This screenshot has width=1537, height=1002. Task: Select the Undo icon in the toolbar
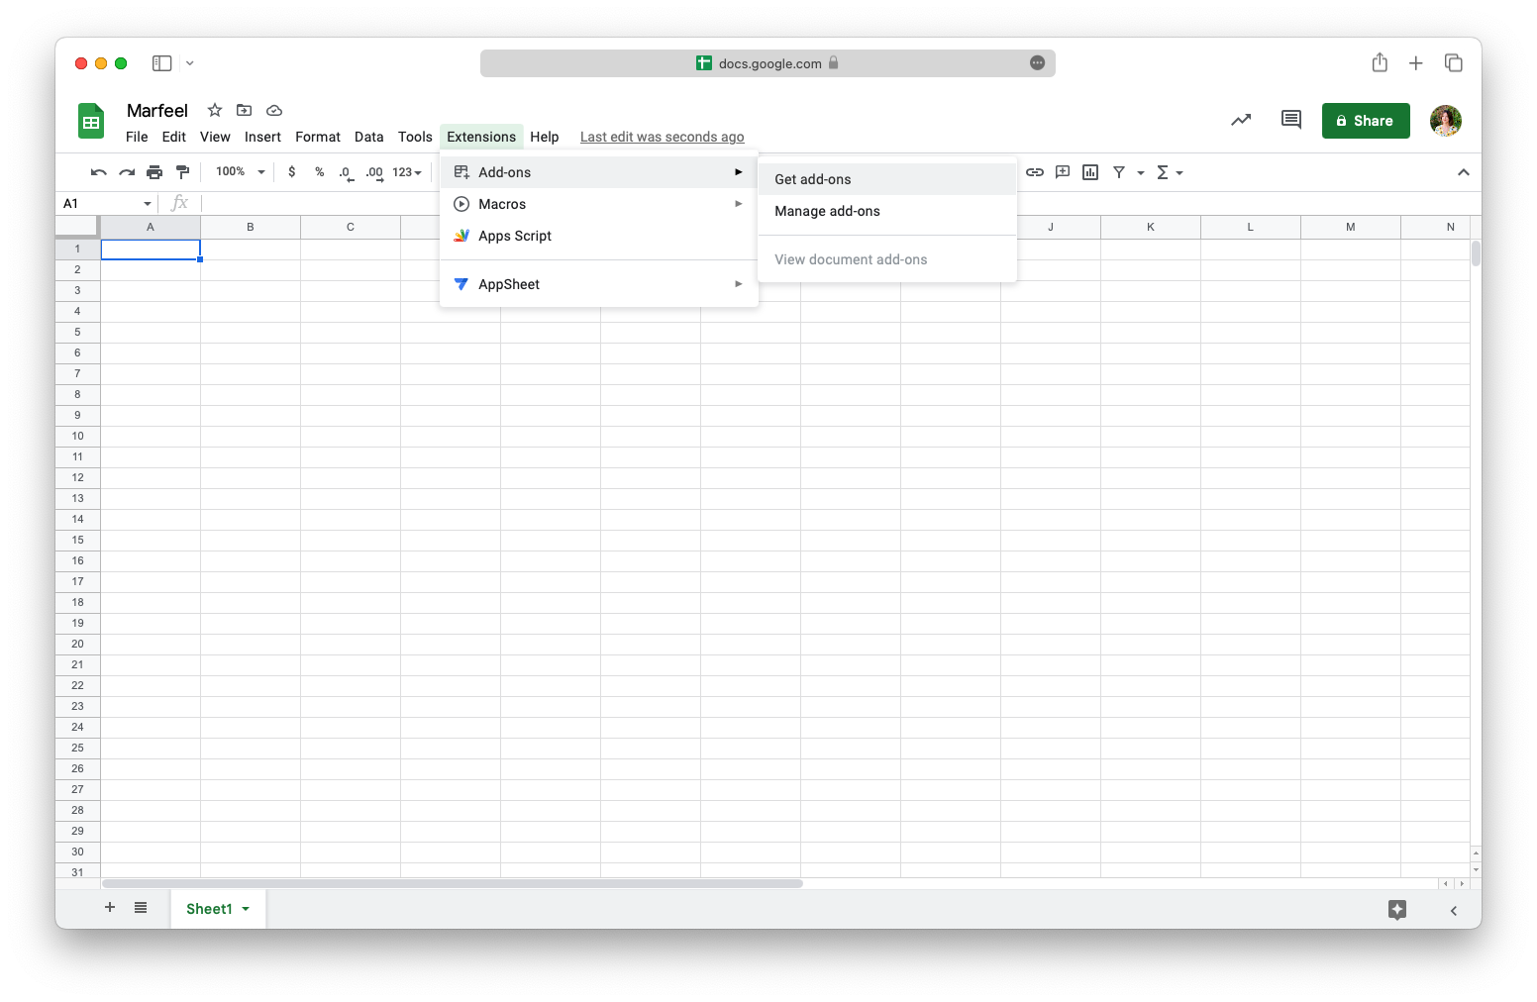pyautogui.click(x=97, y=171)
